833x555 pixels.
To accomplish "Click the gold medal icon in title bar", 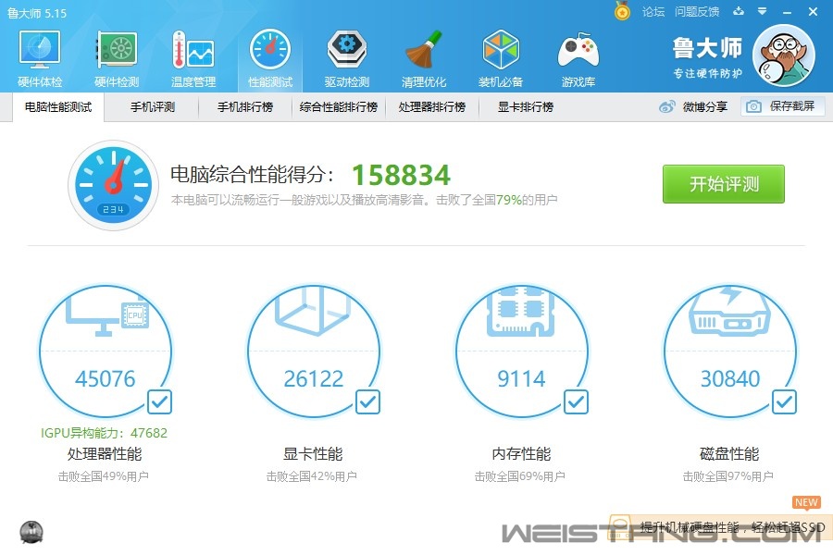I will pyautogui.click(x=622, y=10).
